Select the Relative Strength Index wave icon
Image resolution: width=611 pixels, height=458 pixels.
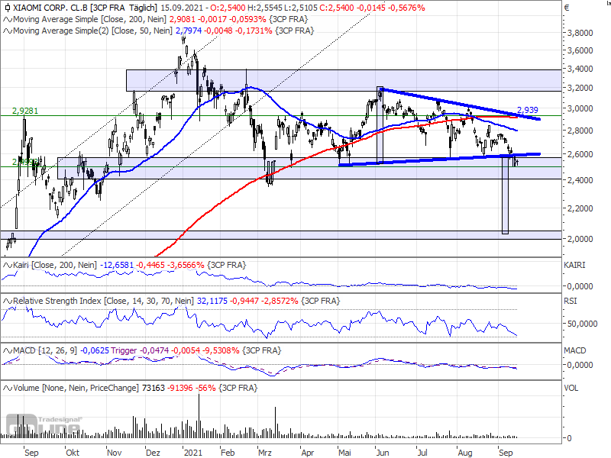point(6,302)
